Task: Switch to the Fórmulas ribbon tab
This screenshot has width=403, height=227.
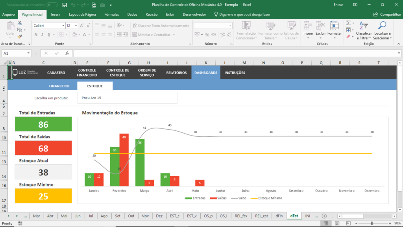Action: click(111, 14)
